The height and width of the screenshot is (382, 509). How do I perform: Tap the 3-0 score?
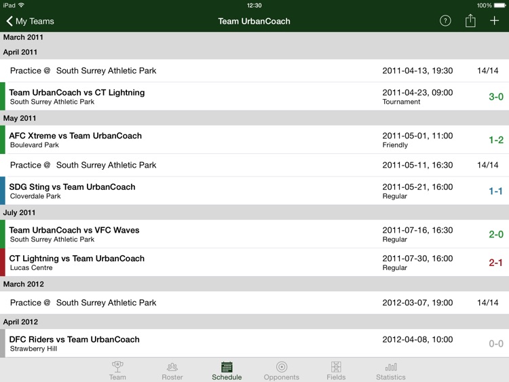point(496,96)
